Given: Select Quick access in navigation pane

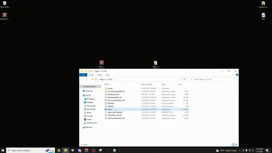Looking at the screenshot, I should pos(90,86).
